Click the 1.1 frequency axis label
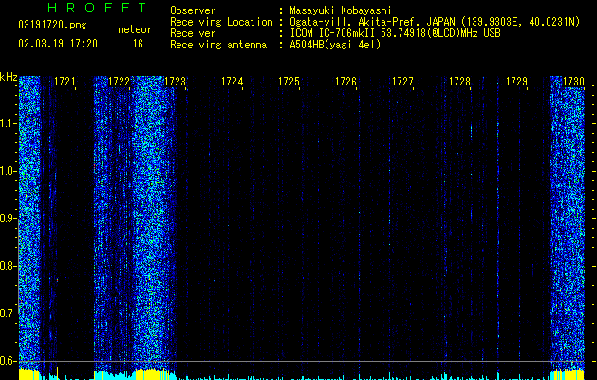 click(x=9, y=123)
